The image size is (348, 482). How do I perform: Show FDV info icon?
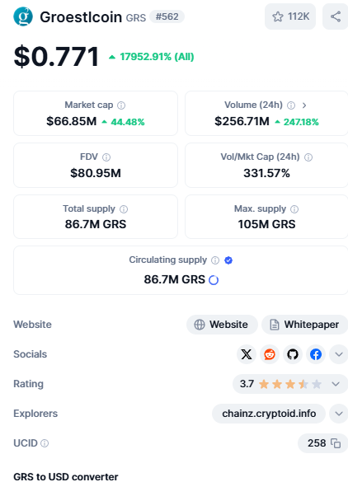106,157
